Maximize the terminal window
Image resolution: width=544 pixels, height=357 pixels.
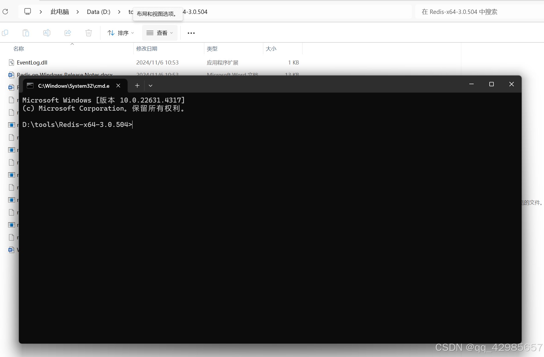click(491, 84)
